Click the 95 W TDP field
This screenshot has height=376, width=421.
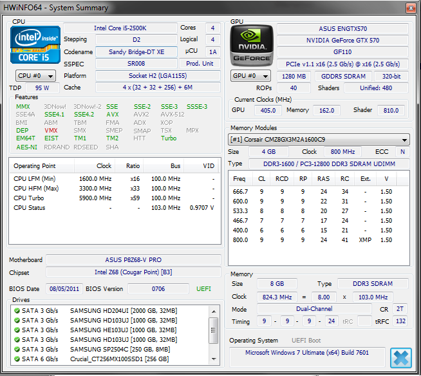[x=42, y=88]
